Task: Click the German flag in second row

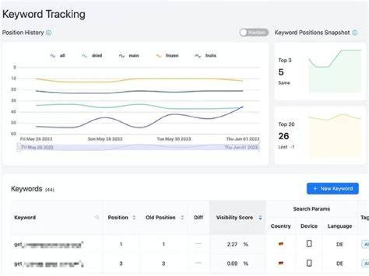Action: click(x=280, y=263)
